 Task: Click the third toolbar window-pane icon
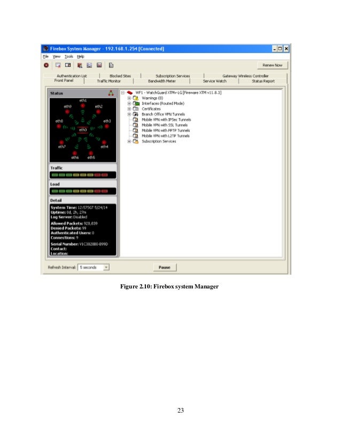[x=68, y=65]
